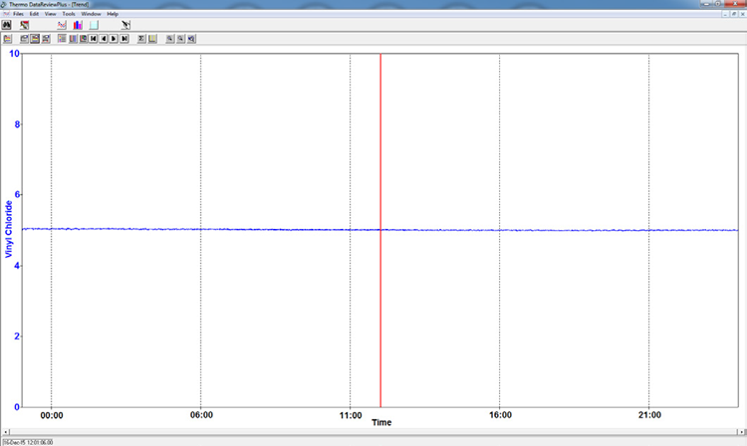Click the y-axis value 4 label
747x446 pixels.
(x=17, y=266)
